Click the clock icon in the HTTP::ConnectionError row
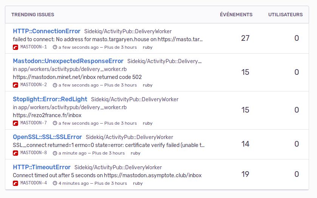Screen dimensions: 317x198 click(55, 47)
